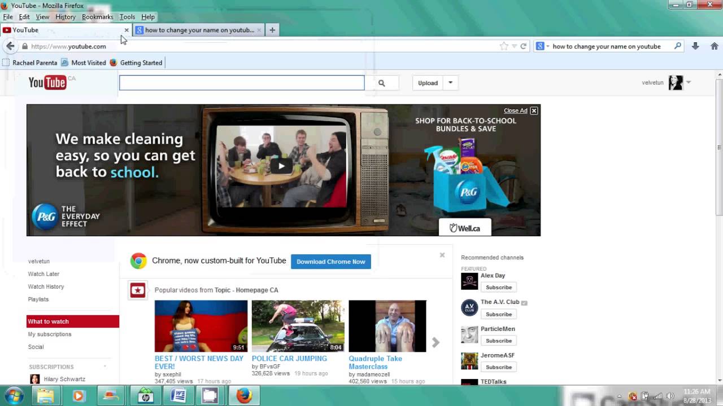Click the Firefox taskbar icon
723x406 pixels.
pos(244,396)
